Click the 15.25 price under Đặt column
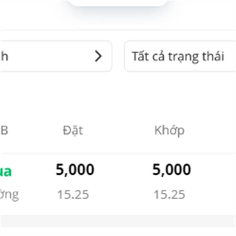Screen dimensions: 236x236 click(x=73, y=195)
